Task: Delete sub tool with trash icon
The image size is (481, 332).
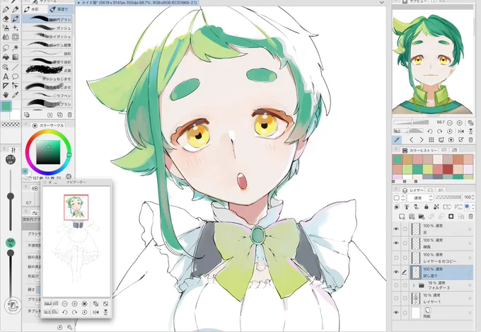Action: pos(69,115)
